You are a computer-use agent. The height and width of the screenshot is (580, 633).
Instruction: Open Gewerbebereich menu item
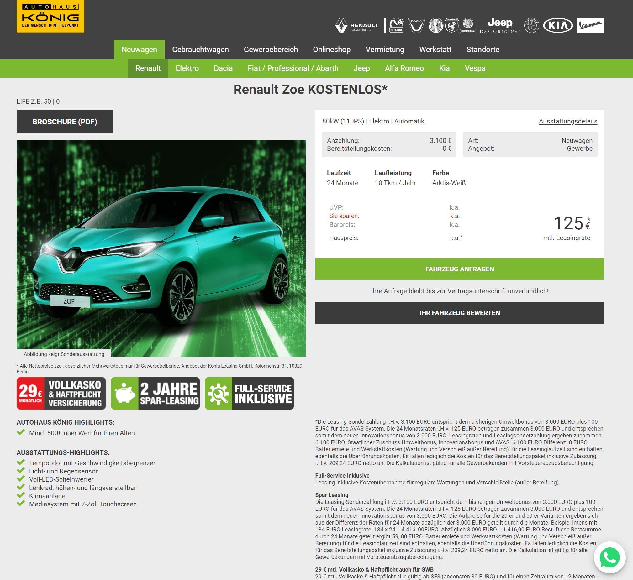(271, 50)
